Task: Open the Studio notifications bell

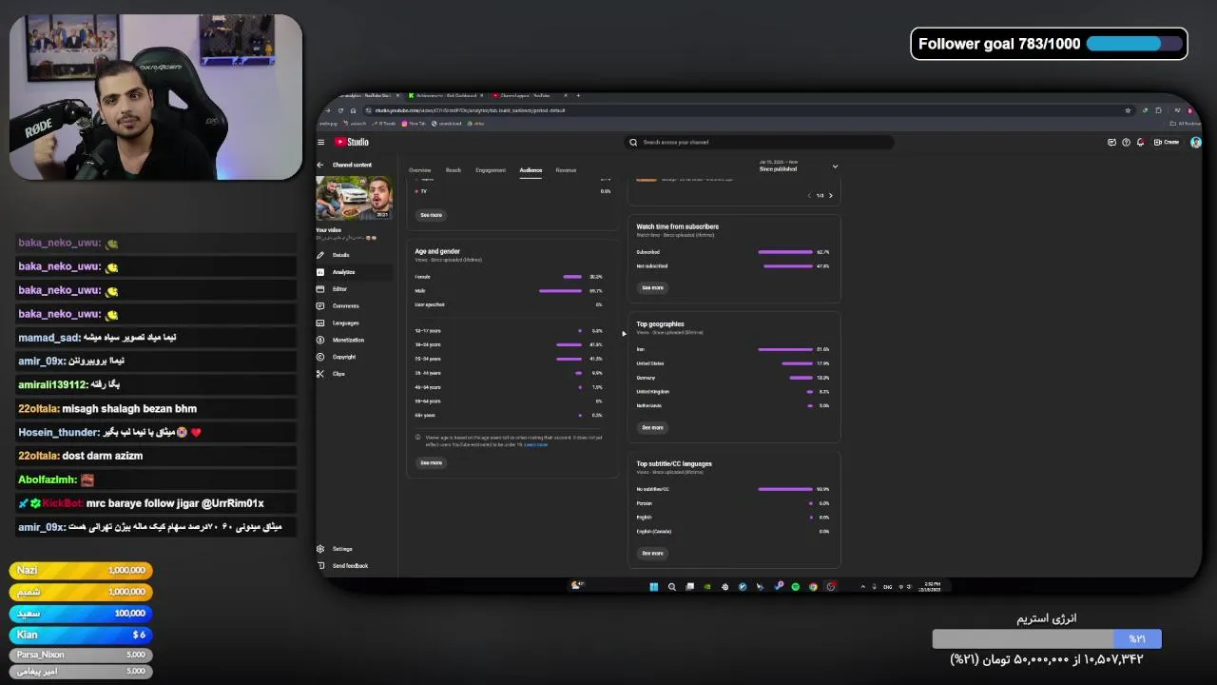Action: click(x=1141, y=142)
